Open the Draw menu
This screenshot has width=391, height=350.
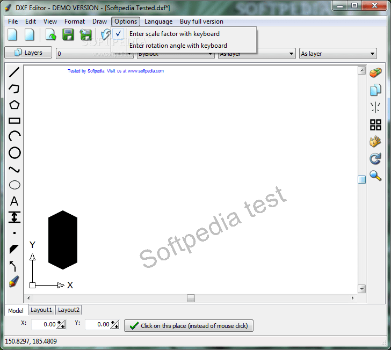click(99, 21)
